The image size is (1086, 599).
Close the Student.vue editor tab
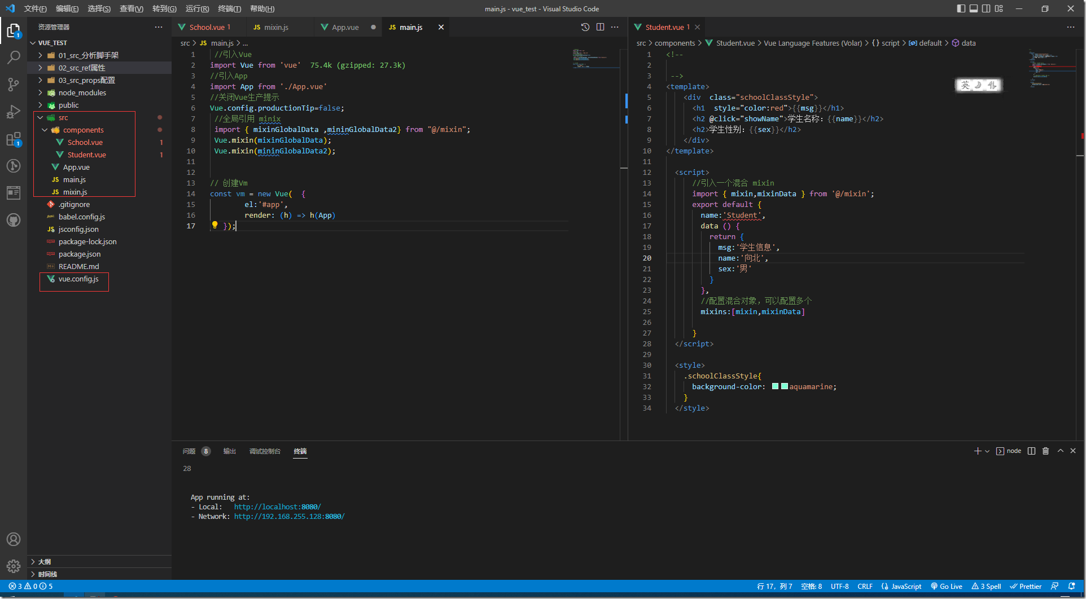(x=698, y=27)
